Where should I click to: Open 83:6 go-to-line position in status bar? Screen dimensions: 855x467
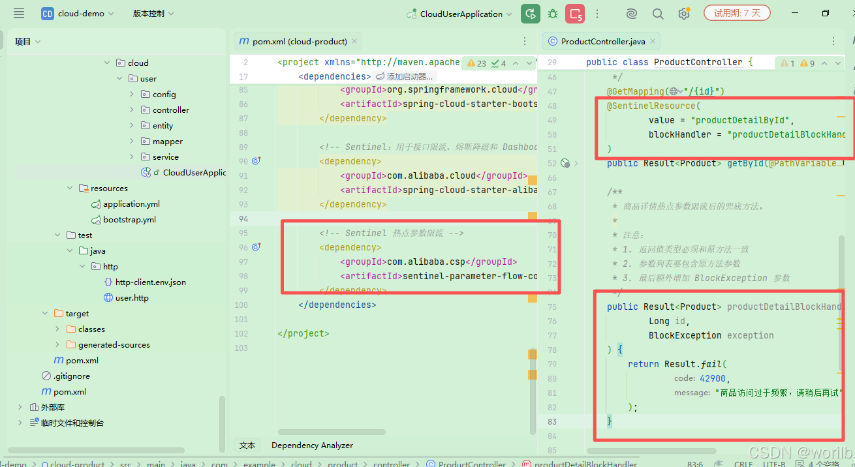[695, 464]
